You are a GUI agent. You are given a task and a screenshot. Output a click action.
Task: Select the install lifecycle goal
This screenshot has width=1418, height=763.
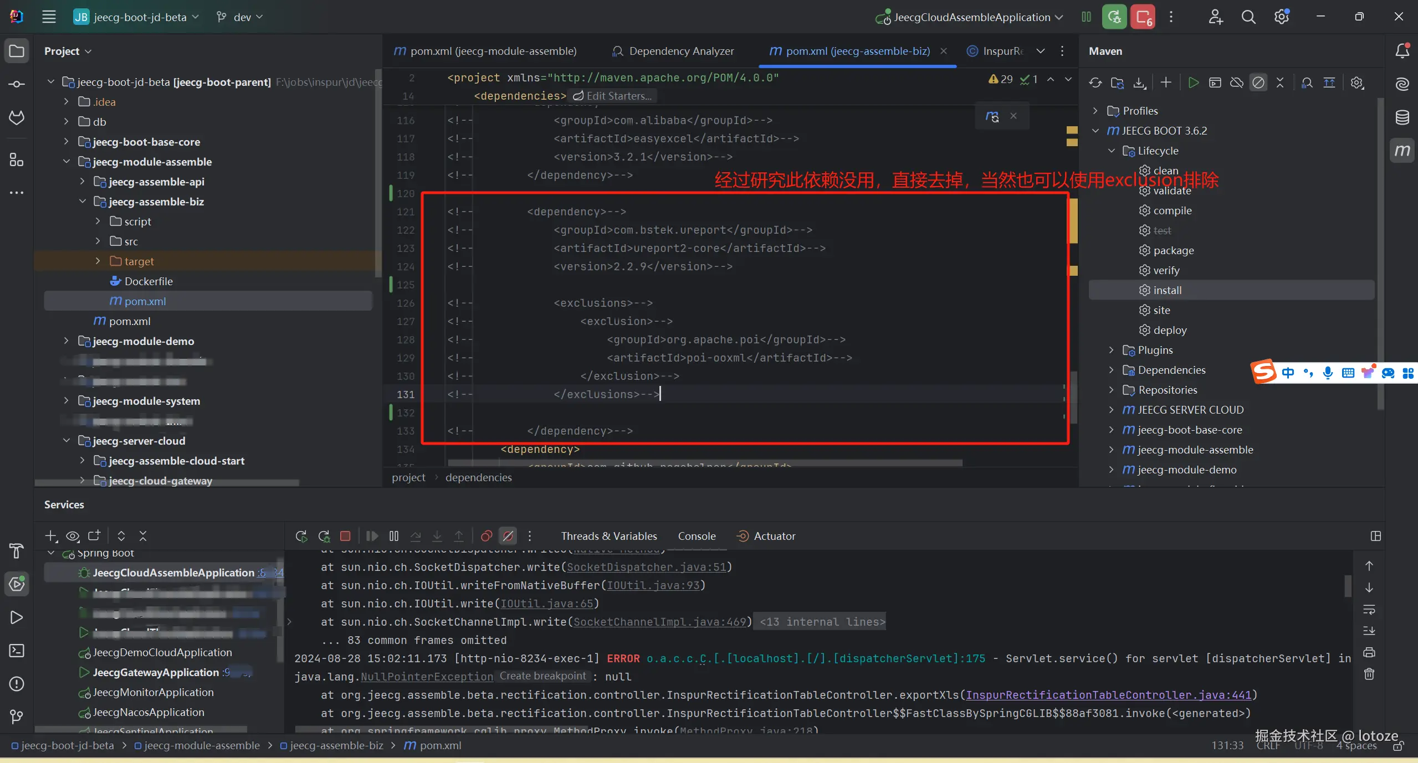pos(1167,290)
